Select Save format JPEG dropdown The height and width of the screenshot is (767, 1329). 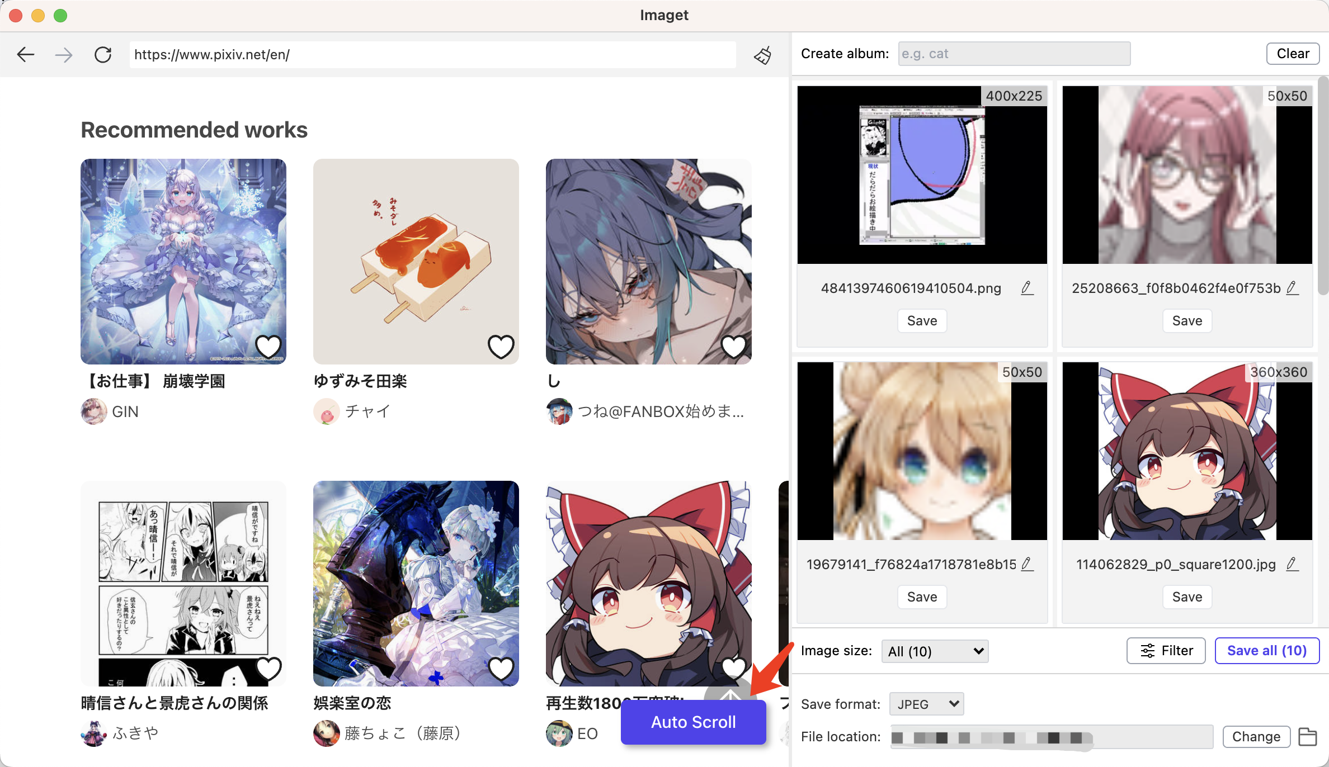pos(925,703)
